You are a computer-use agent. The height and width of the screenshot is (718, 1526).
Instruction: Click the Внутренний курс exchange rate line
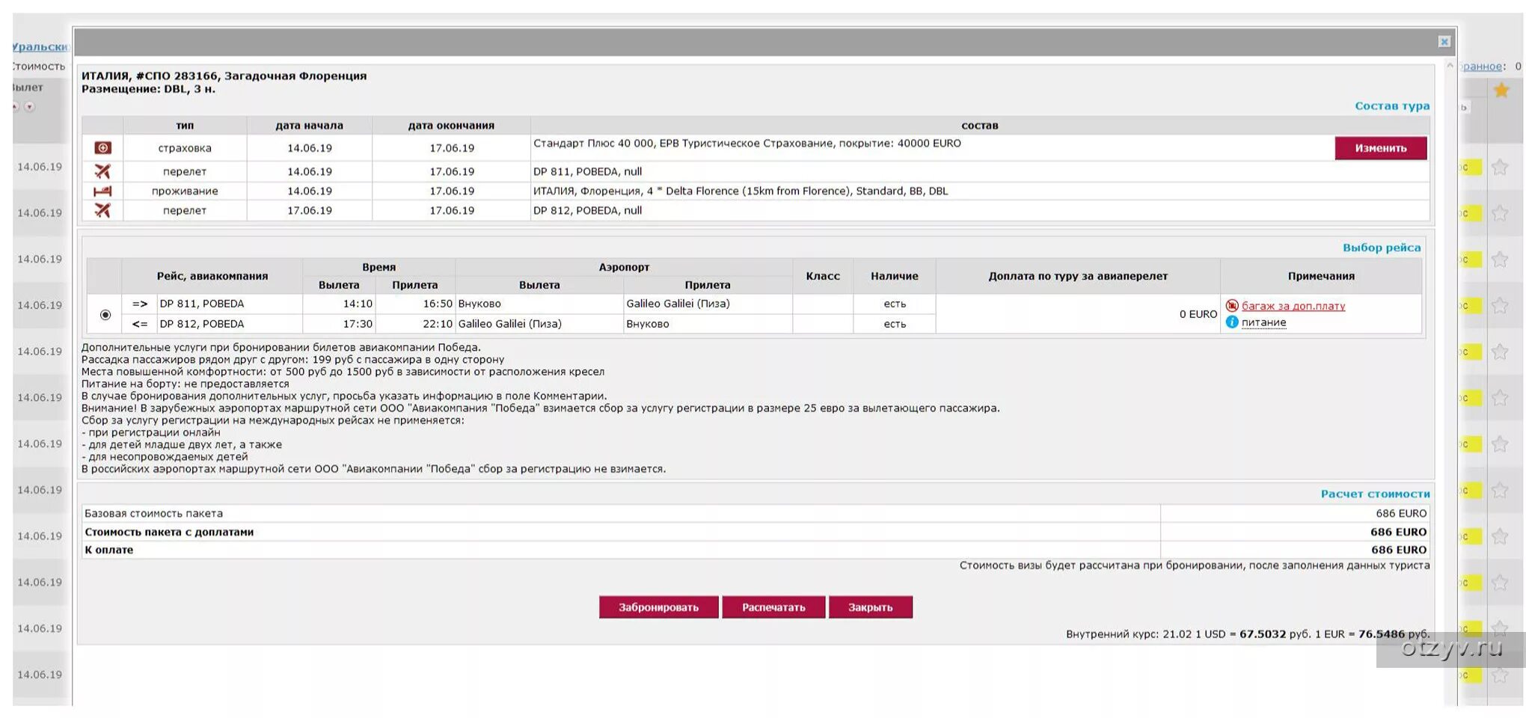1248,634
